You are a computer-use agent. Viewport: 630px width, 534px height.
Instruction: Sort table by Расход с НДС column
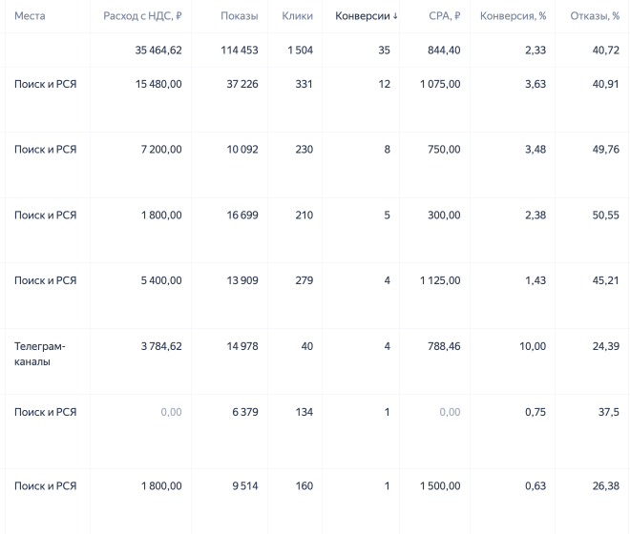point(142,16)
